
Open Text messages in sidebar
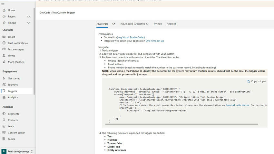pyautogui.click(x=16, y=50)
